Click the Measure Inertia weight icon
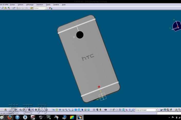Viewport: 181px width, 120px height. point(100,110)
